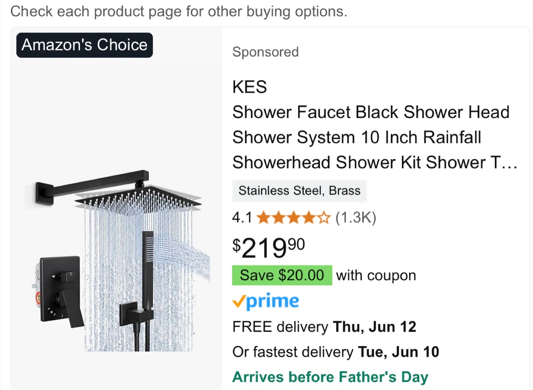Image resolution: width=533 pixels, height=390 pixels.
Task: Open the KES shower faucet product title
Action: [370, 137]
